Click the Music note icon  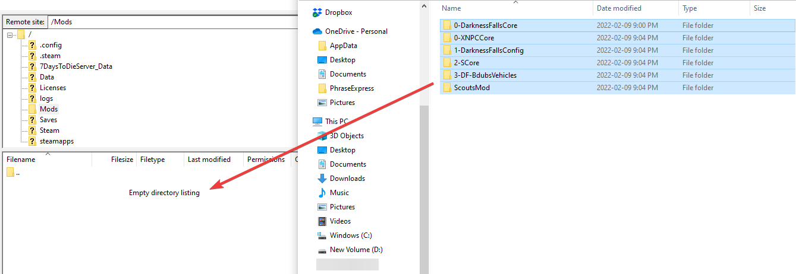tap(322, 193)
